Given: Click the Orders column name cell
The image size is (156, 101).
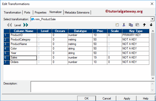Looking at the screenshot, I should coord(23,62).
